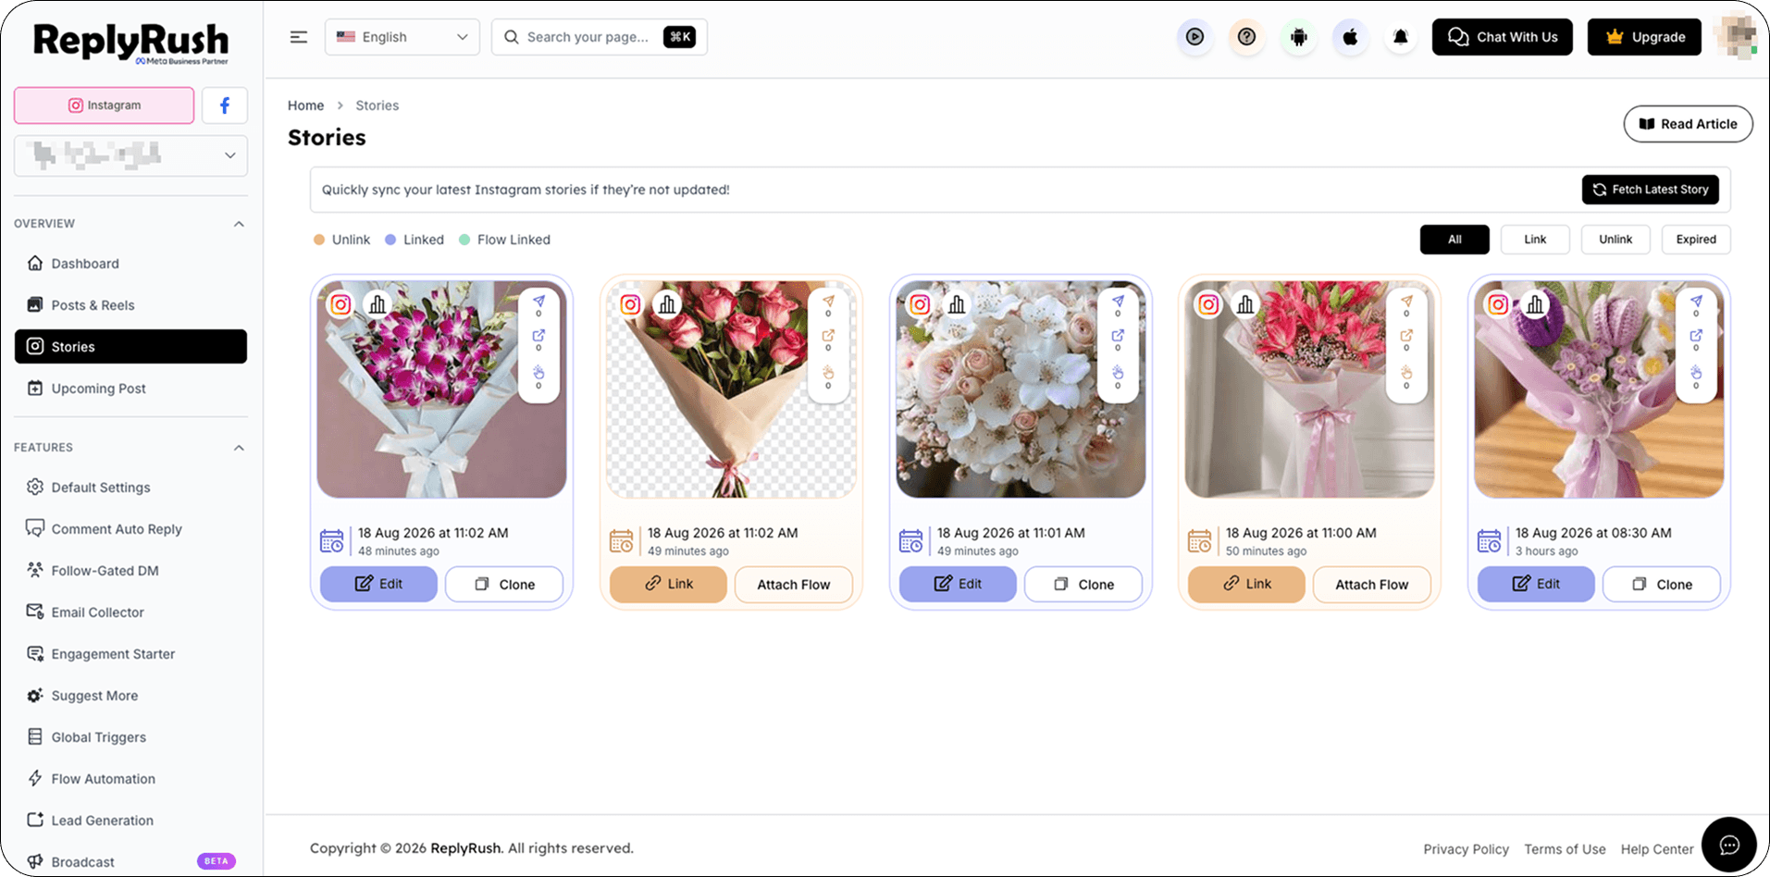This screenshot has width=1770, height=877.
Task: Click the Search your page field
Action: point(599,37)
